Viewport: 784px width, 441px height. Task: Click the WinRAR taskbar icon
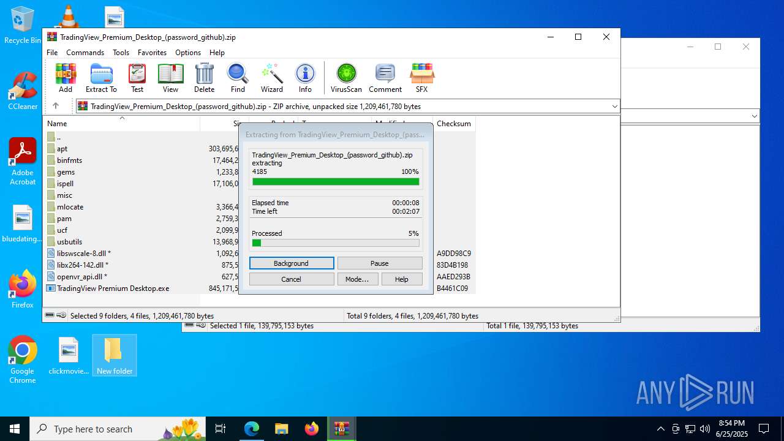pyautogui.click(x=341, y=429)
